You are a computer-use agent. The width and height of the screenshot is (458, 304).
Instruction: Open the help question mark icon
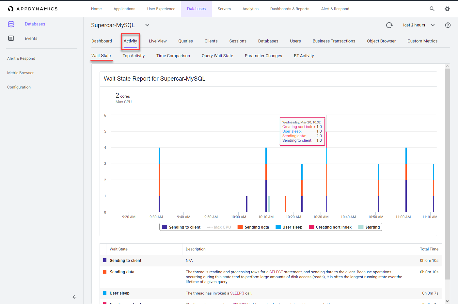coord(448,25)
